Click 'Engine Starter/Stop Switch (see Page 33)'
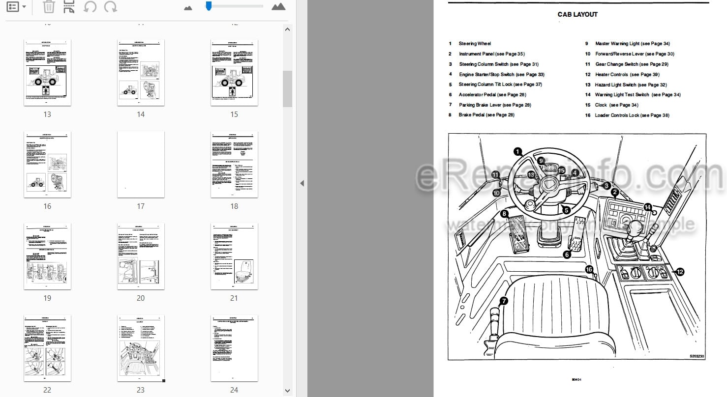The image size is (727, 397). click(502, 75)
